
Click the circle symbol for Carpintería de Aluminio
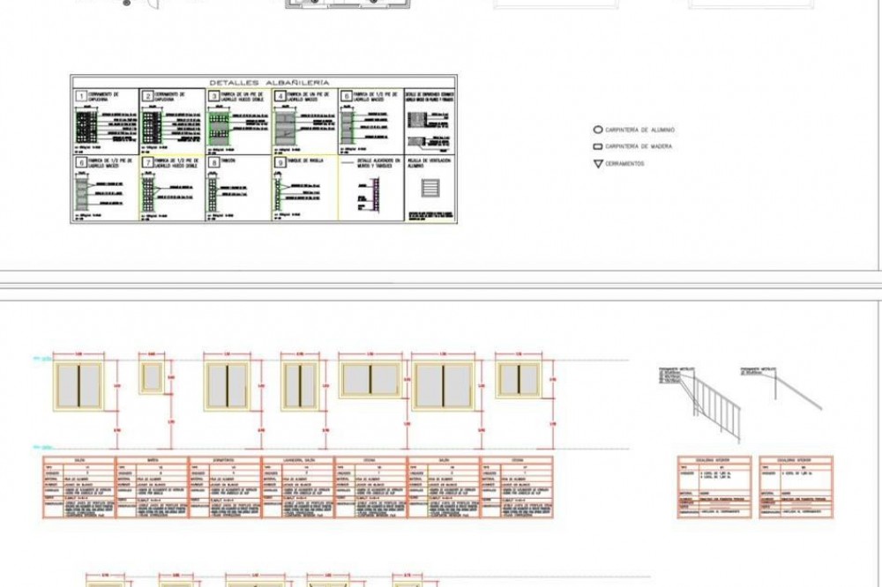(598, 130)
